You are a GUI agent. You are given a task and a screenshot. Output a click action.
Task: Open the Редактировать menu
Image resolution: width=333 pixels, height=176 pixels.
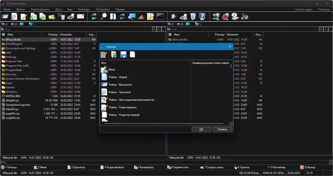pyautogui.click(x=40, y=9)
